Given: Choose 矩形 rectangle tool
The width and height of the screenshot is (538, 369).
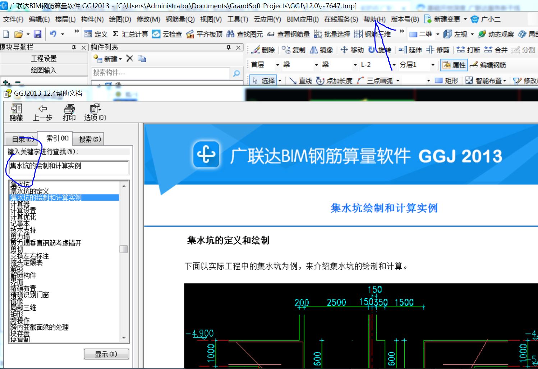Looking at the screenshot, I should (x=446, y=81).
